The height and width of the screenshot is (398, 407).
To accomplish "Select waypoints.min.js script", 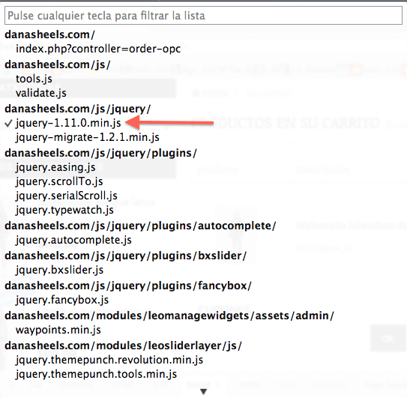I will pos(58,330).
